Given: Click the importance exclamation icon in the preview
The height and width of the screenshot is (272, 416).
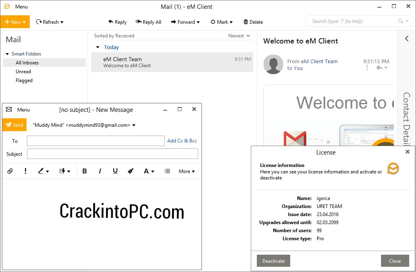Looking at the screenshot, I should tap(367, 68).
